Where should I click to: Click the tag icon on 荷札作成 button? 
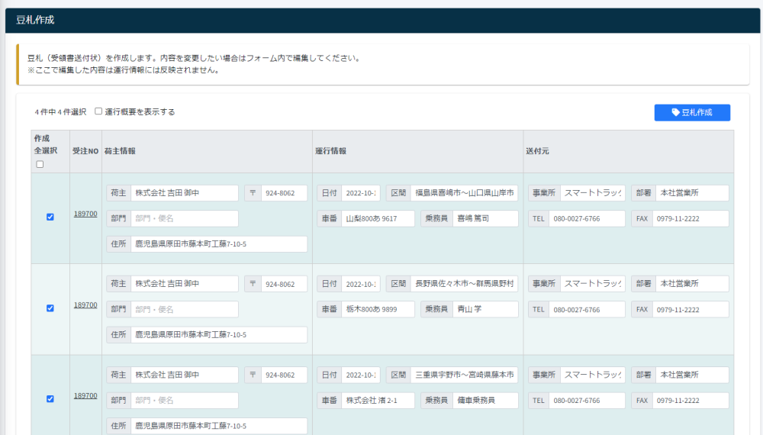click(675, 113)
